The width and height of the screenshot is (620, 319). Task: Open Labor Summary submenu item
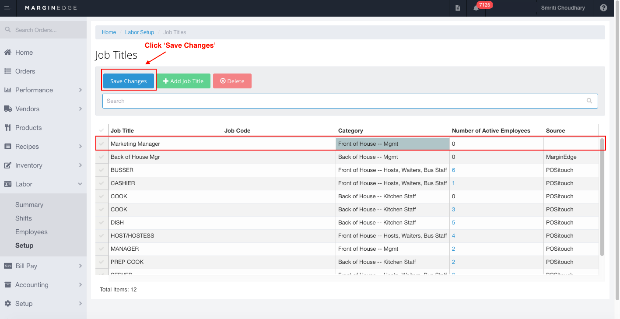(29, 205)
